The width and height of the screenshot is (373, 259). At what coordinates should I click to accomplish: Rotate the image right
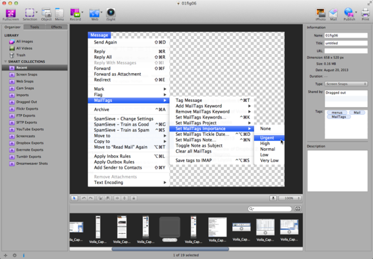pos(91,198)
